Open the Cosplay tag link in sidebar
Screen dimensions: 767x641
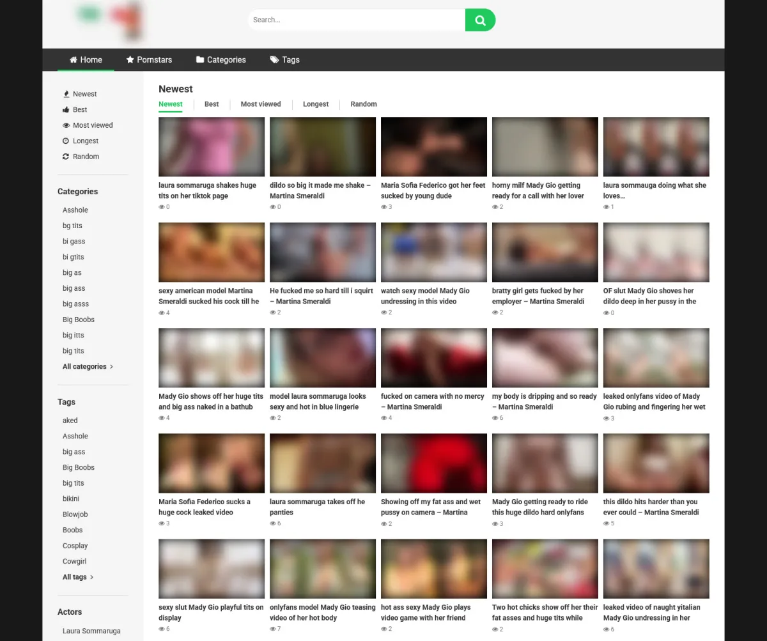point(75,546)
